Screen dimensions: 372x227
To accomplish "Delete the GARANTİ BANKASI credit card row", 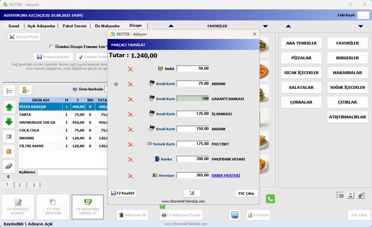I will click(130, 99).
